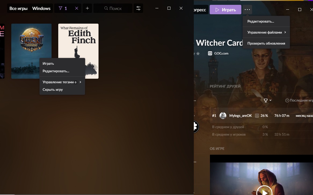The width and height of the screenshot is (313, 195).
Task: Click the clock icon by 'Последняя игра'
Action: [x=287, y=100]
